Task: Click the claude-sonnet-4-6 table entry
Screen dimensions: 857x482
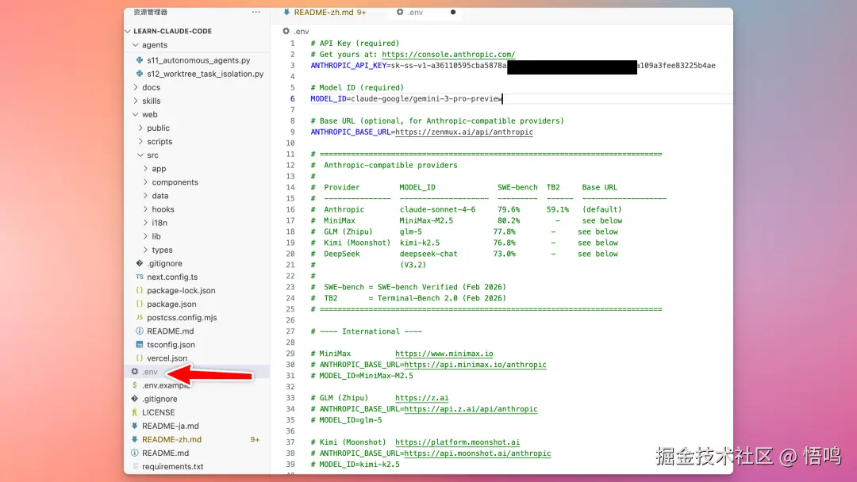Action: [x=437, y=209]
